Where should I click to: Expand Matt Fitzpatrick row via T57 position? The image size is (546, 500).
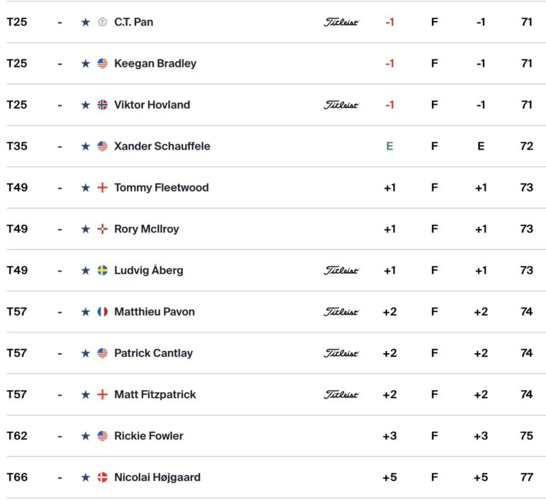pos(17,394)
